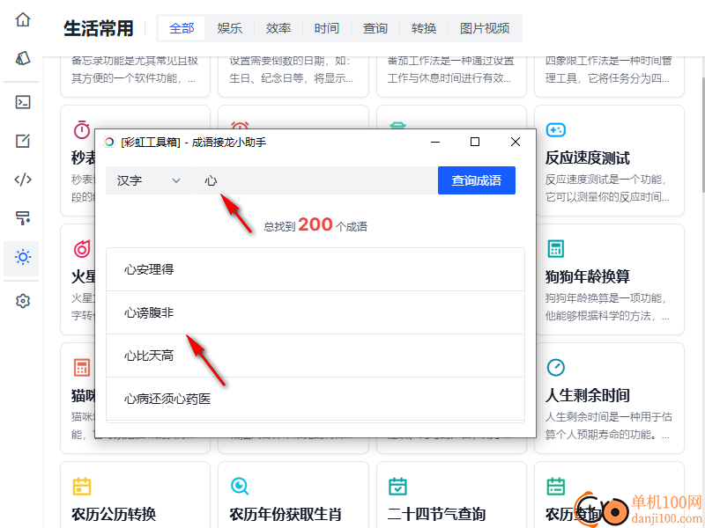This screenshot has height=528, width=705.
Task: Switch to the 转换 tab
Action: pos(424,28)
